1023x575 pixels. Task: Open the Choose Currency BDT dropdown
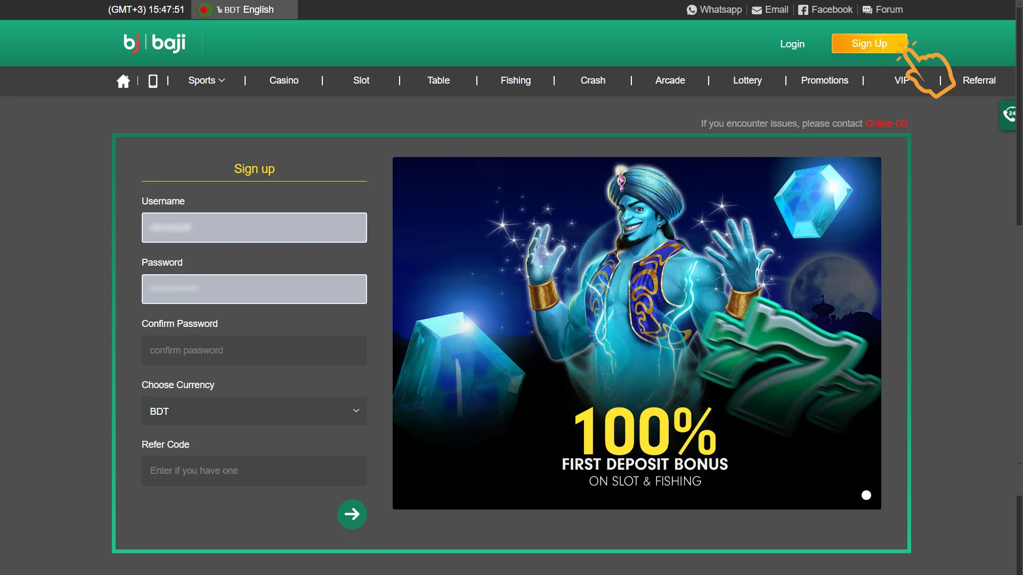coord(254,411)
